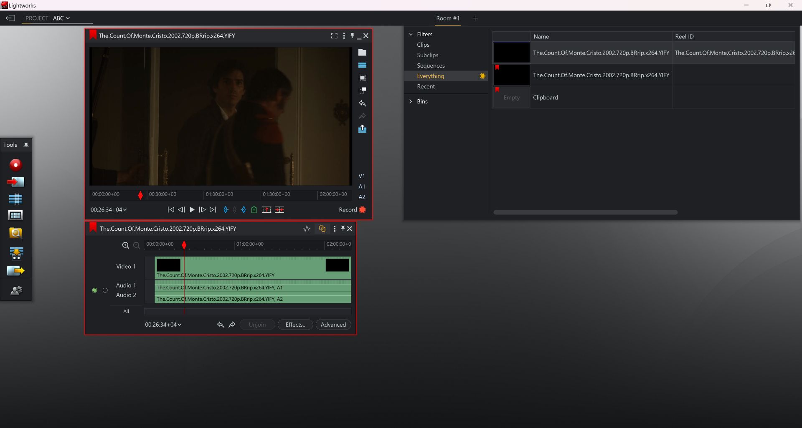Viewport: 802px width, 428px height.
Task: Click the red playhead on timeline ruler
Action: (x=184, y=245)
